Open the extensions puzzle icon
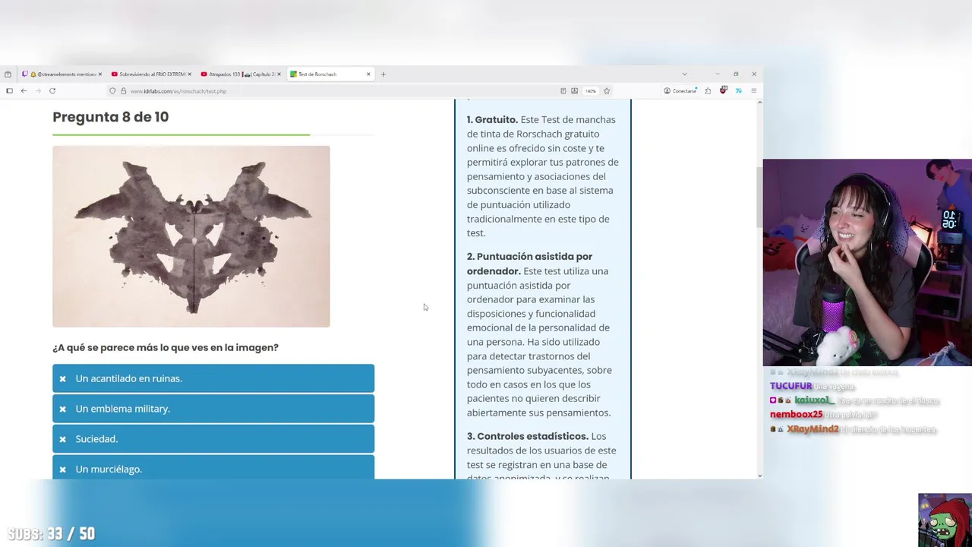Screen dimensions: 972x547 (708, 91)
